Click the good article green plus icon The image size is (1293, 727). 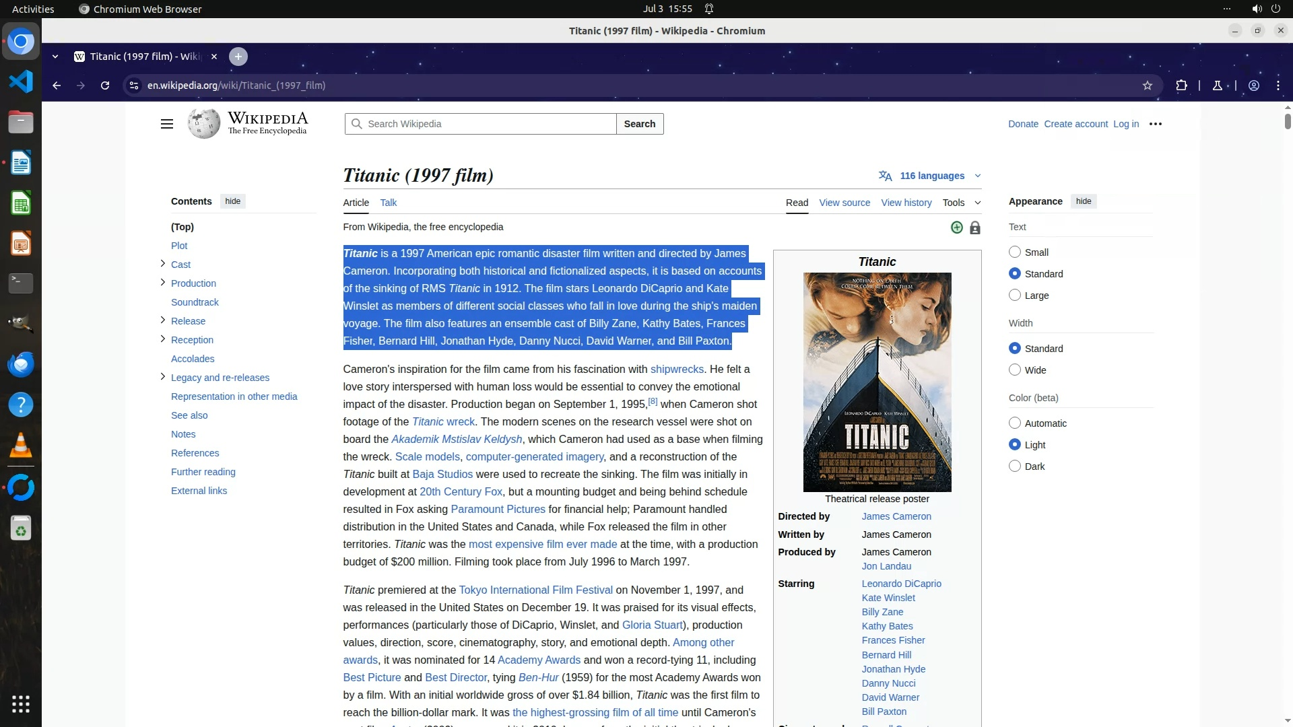[956, 228]
